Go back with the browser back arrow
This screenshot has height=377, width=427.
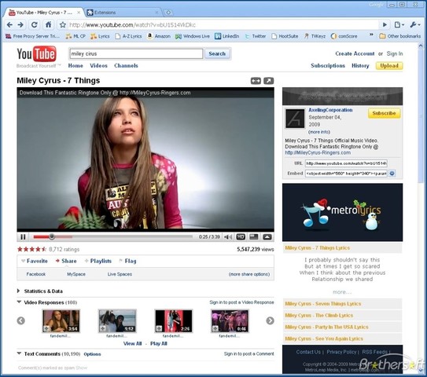click(x=9, y=25)
